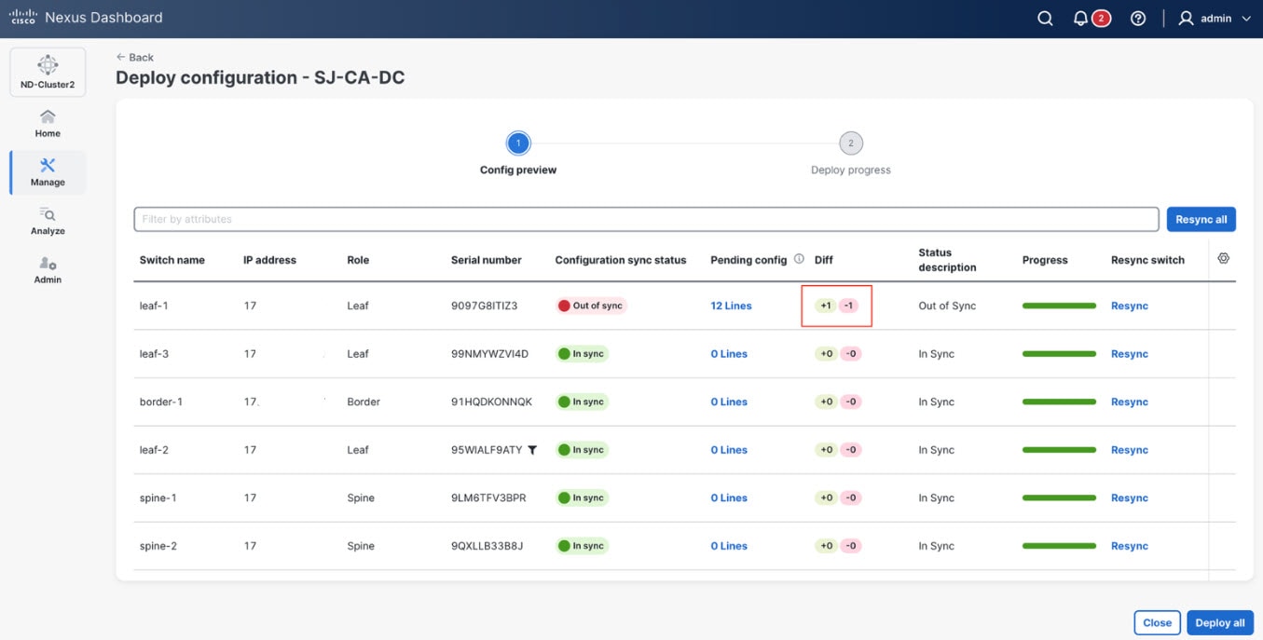Open 12 Lines pending config for leaf-1
The image size is (1263, 640).
click(731, 306)
